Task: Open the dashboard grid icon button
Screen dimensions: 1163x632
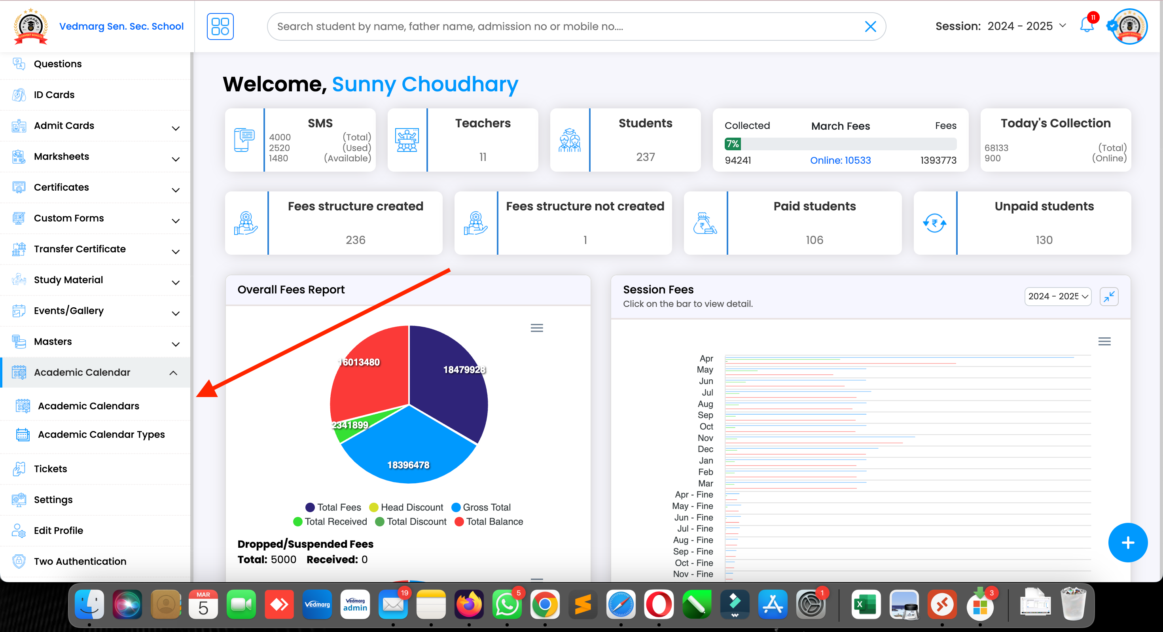Action: pos(220,26)
